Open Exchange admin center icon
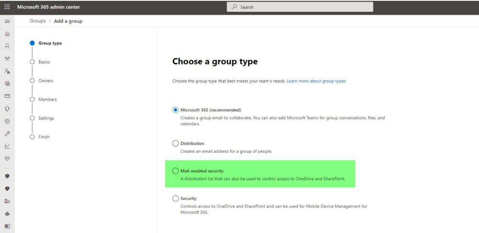Viewport: 479px width, 233px height. [x=7, y=226]
